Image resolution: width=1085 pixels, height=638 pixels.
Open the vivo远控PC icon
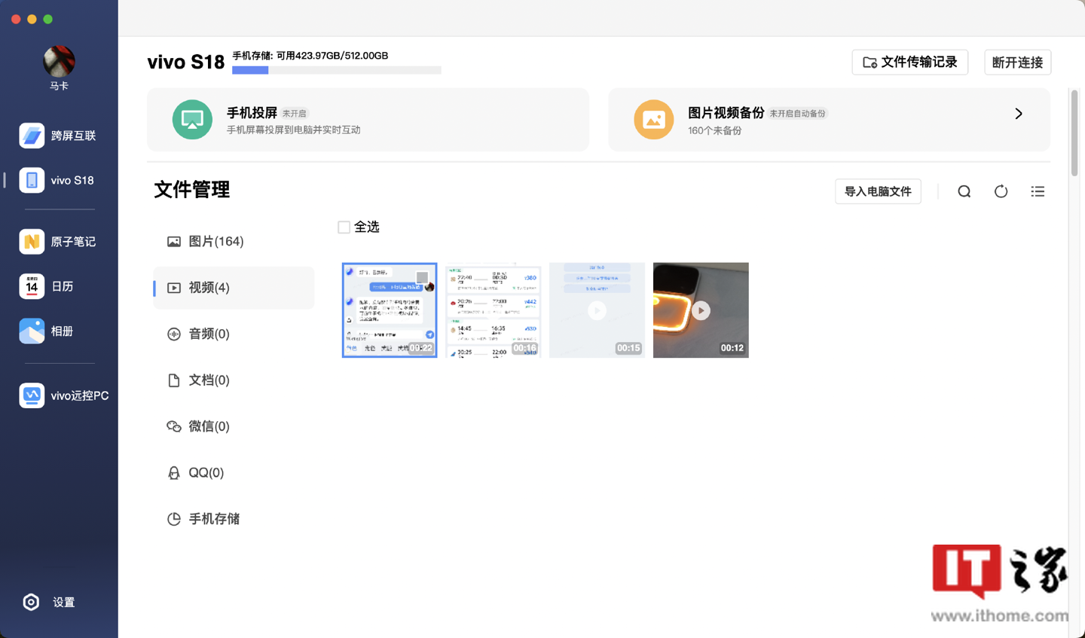[32, 395]
